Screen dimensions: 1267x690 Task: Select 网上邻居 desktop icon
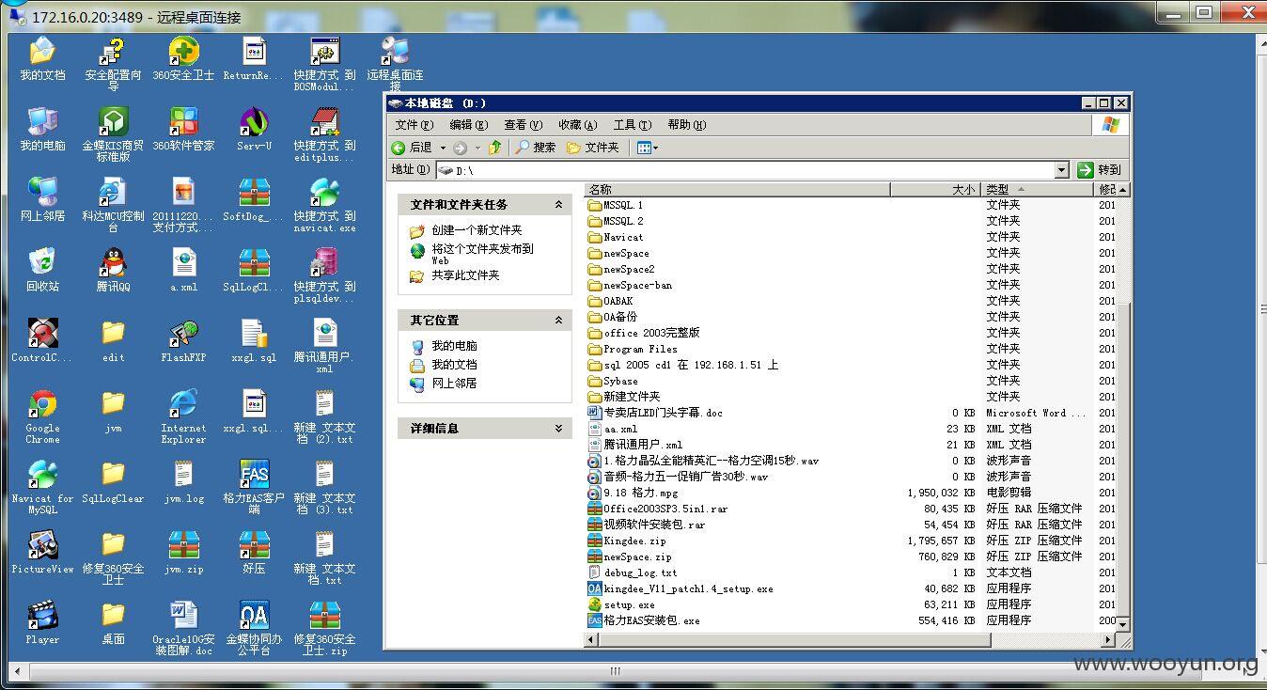click(42, 199)
